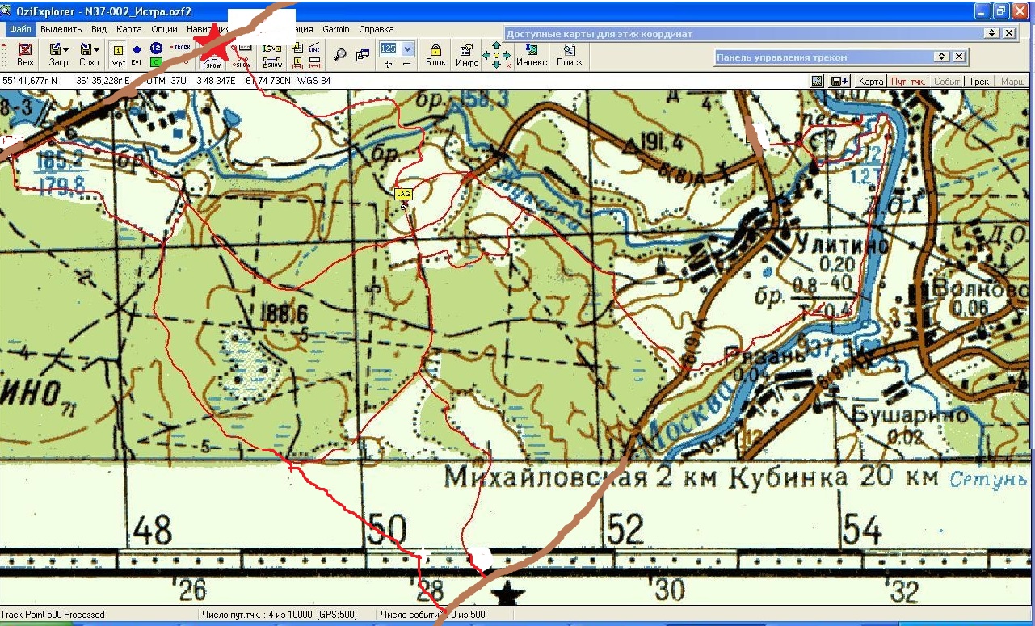Open the Поиск (Search) tool
The height and width of the screenshot is (626, 1035).
point(569,54)
